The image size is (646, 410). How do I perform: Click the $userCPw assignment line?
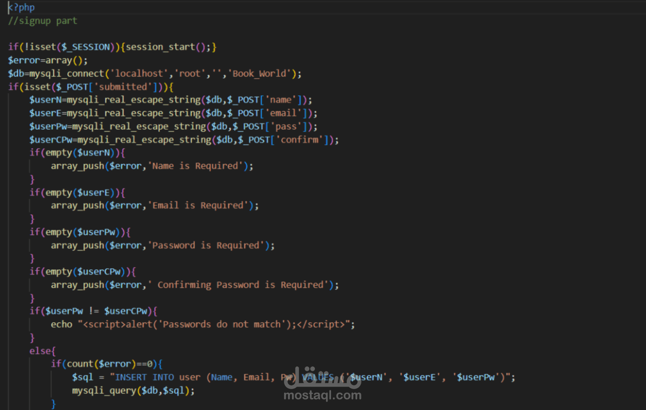coord(184,140)
